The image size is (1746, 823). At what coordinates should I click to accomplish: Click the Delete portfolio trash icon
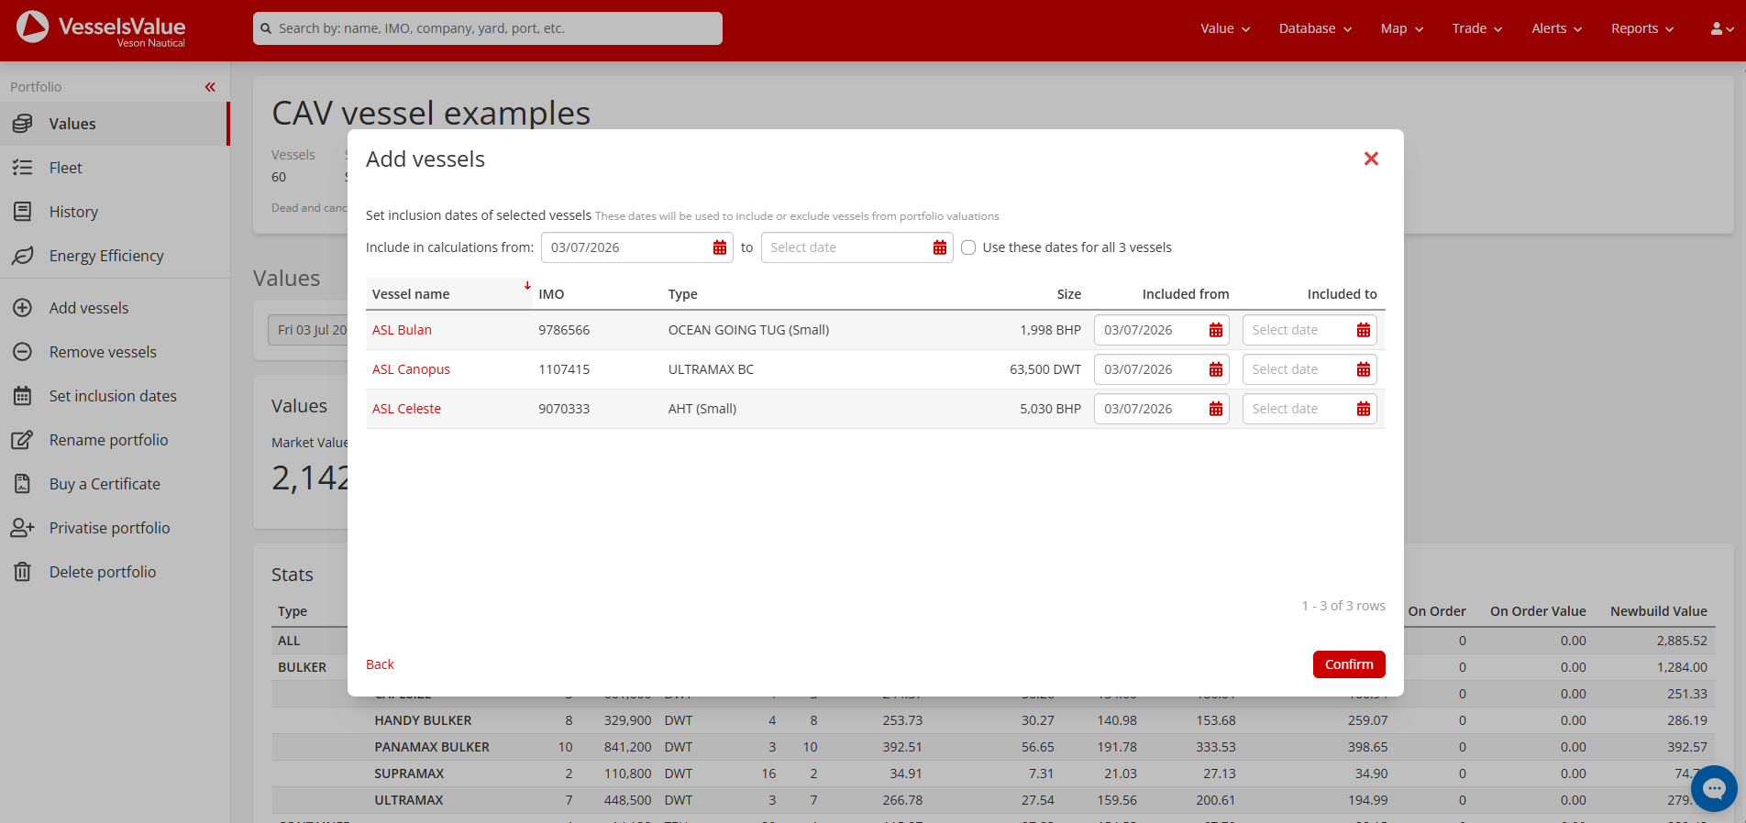point(23,572)
